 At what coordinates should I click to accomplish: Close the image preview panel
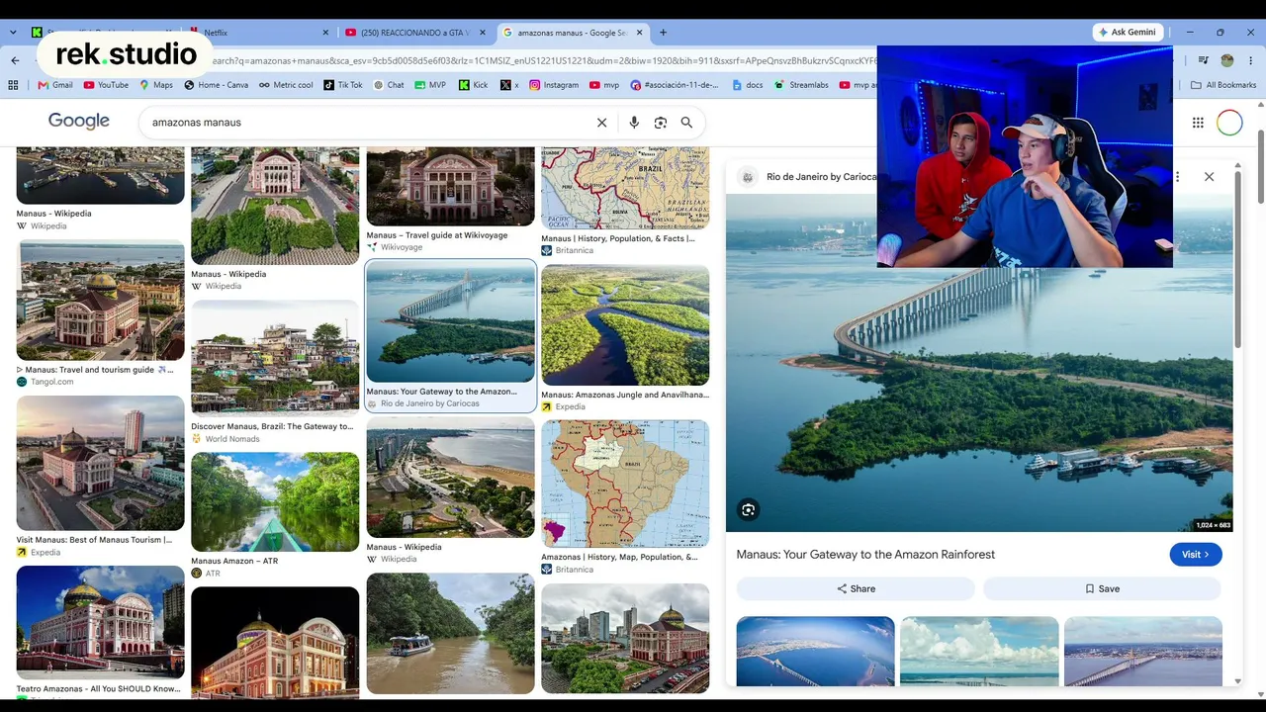click(x=1209, y=177)
